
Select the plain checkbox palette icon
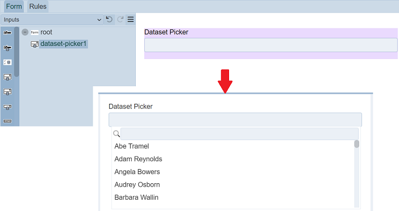pyautogui.click(x=7, y=32)
